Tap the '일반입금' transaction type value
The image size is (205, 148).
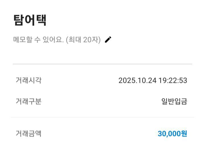tap(174, 101)
